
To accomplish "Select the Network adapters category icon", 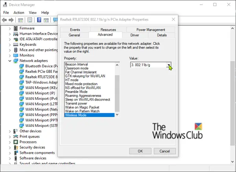I will click(15, 61).
